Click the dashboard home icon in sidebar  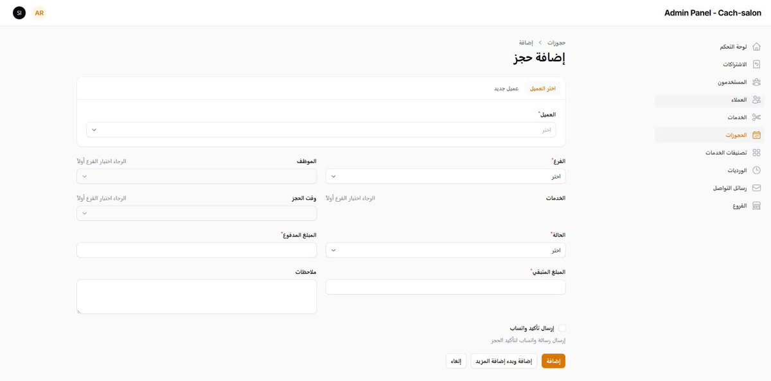pos(756,47)
